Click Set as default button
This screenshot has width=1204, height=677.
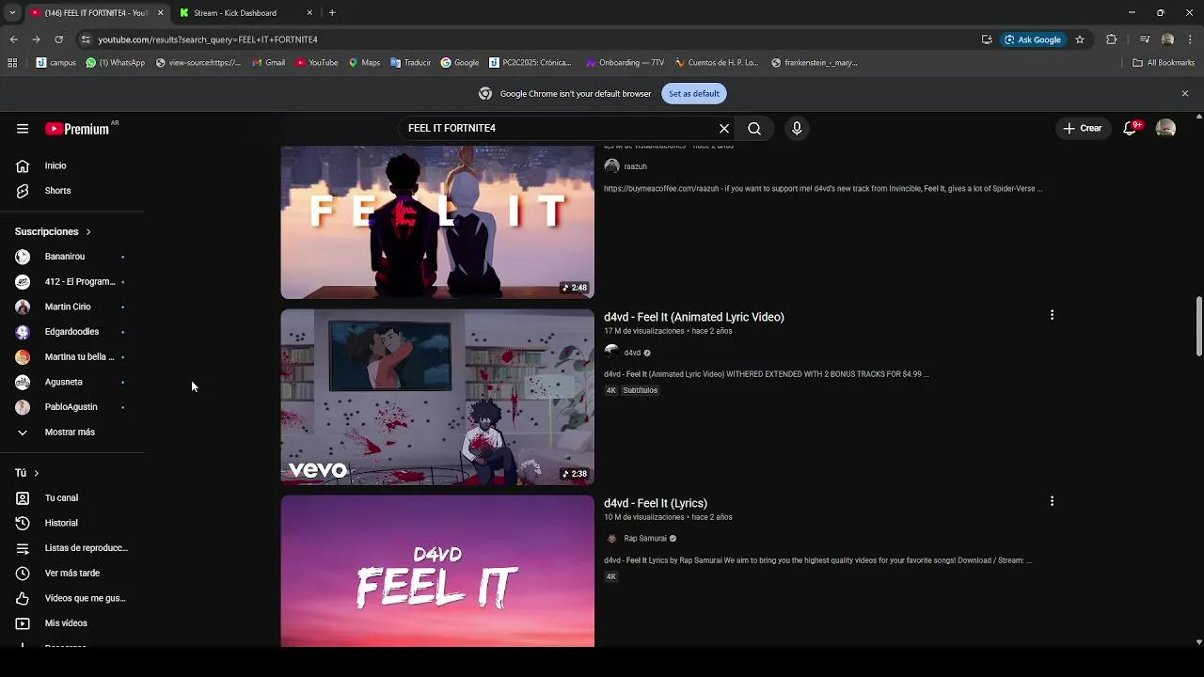(694, 94)
